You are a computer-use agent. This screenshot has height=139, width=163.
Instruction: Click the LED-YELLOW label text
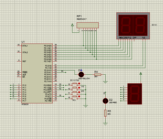coord(84,79)
